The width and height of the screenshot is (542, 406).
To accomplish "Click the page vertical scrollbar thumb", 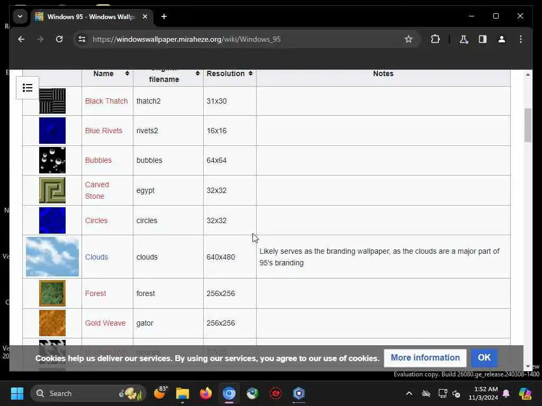I will 528,125.
